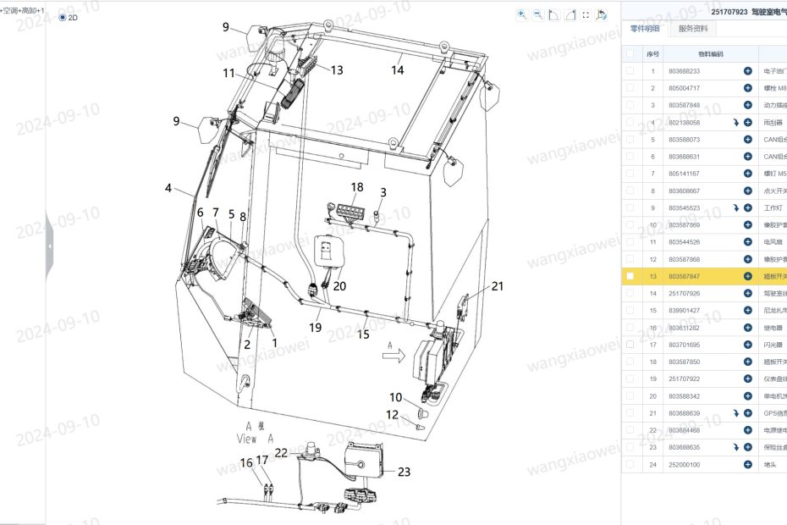Select the 2D view radio button
This screenshot has width=787, height=525.
63,17
